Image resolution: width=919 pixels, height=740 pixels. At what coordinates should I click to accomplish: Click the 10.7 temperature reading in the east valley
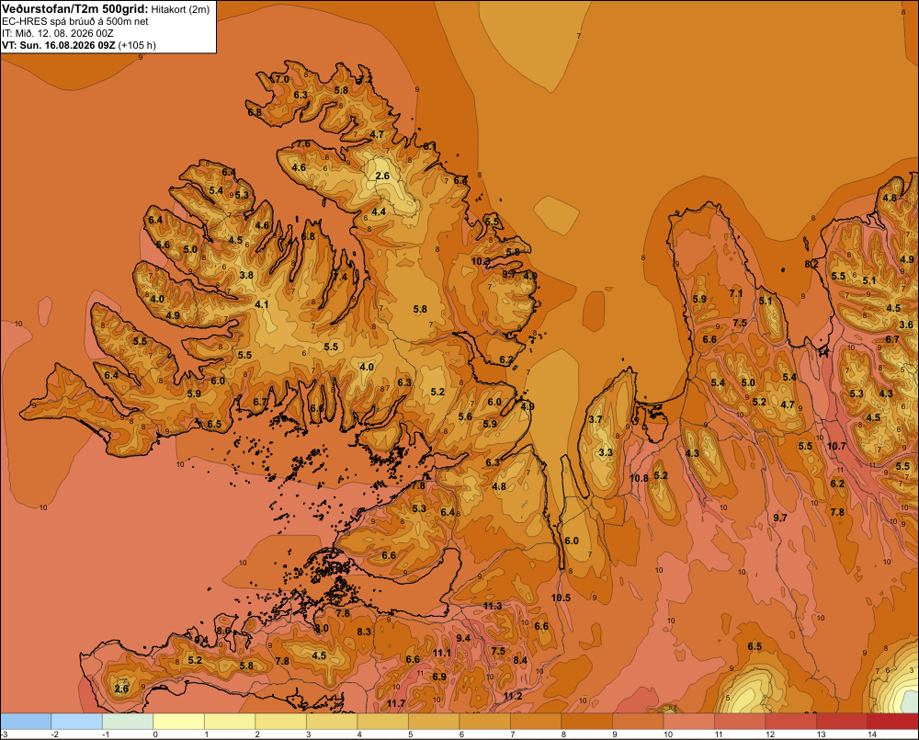(x=836, y=446)
